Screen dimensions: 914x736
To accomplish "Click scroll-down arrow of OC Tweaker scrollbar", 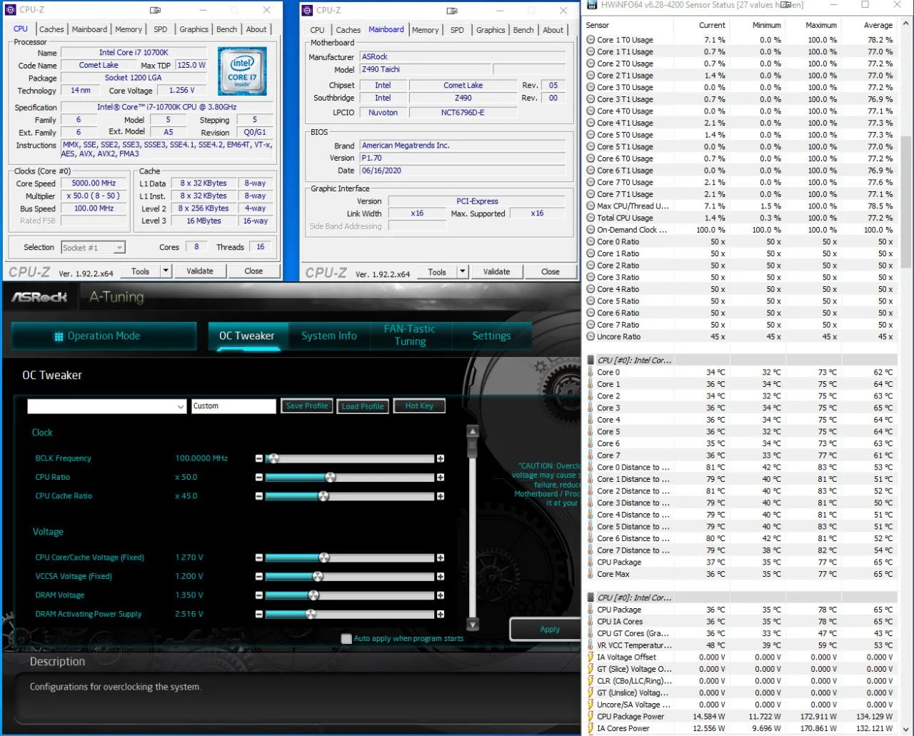I will click(x=472, y=625).
